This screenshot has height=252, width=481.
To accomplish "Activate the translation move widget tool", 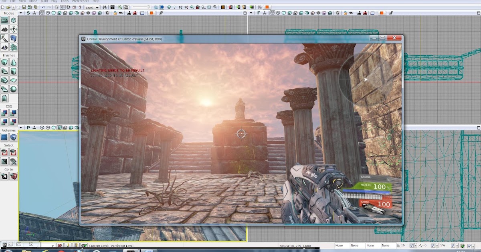I will [x=63, y=7].
